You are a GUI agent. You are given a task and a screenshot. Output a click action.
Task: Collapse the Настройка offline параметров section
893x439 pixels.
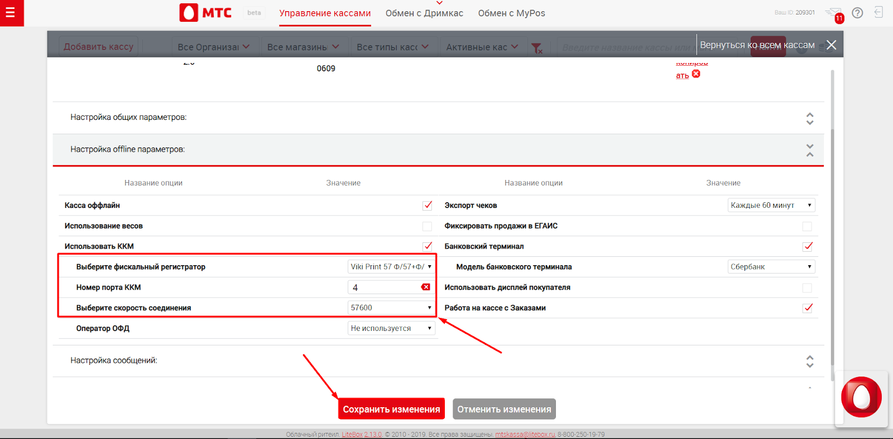(438, 149)
